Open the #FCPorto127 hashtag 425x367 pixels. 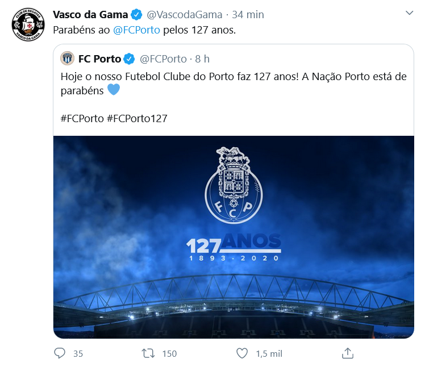tap(136, 119)
